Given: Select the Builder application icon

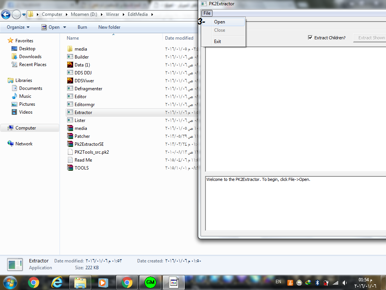Looking at the screenshot, I should point(70,57).
